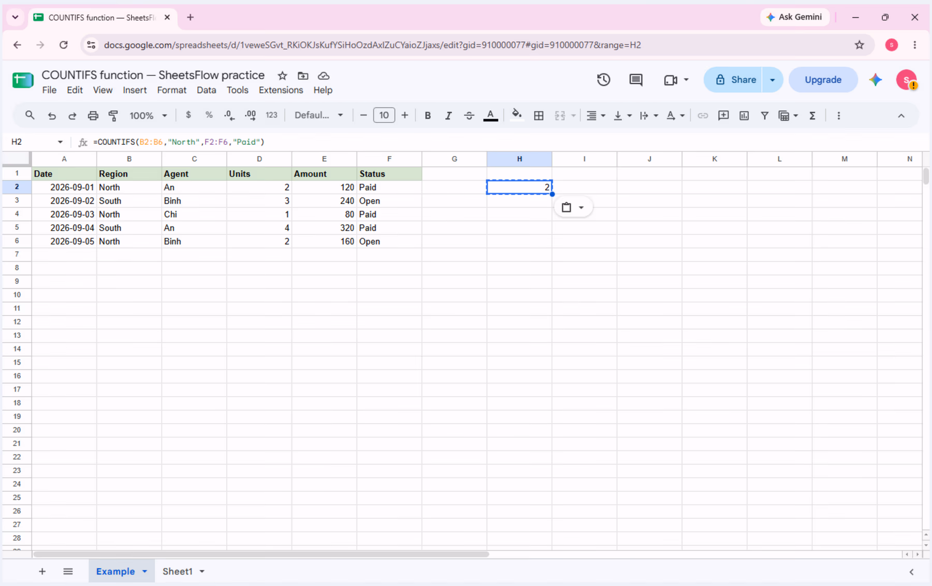Viewport: 932px width, 586px height.
Task: Open the Extensions menu
Action: point(281,90)
